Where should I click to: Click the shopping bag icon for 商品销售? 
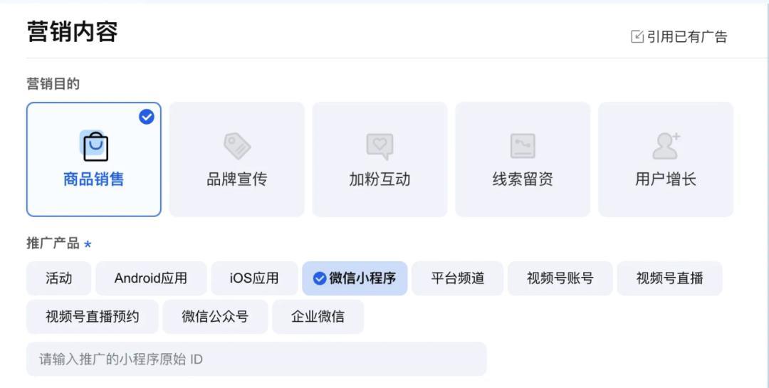(x=94, y=146)
